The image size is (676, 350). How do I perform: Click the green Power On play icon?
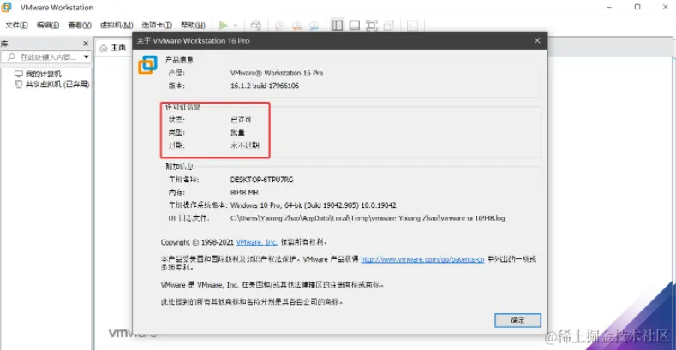(x=223, y=26)
